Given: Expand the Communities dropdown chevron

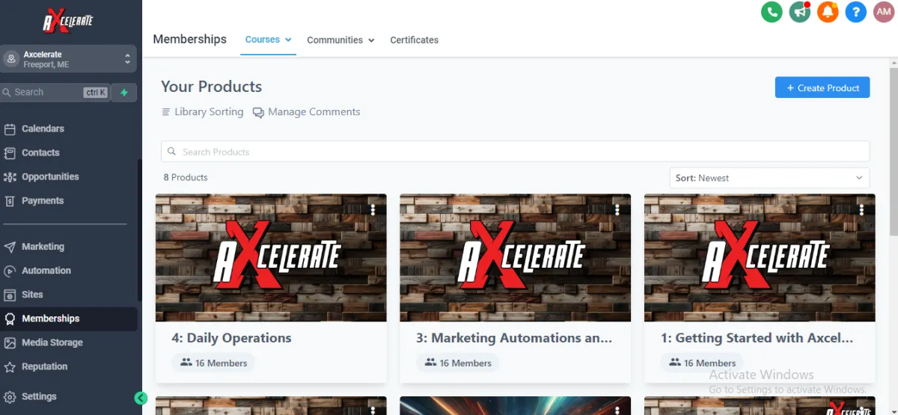Looking at the screenshot, I should [371, 40].
